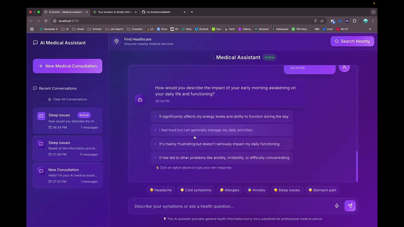Show more bookmarks with the double chevron

tap(370, 29)
